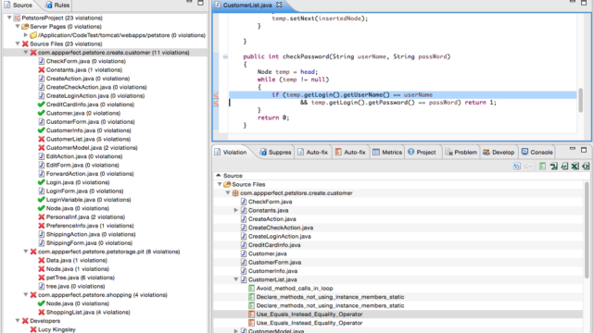Select the Violation tab
This screenshot has width=593, height=333.
(231, 152)
